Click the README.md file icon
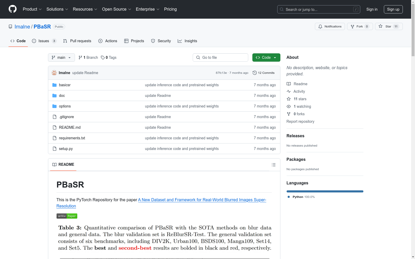The height and width of the screenshot is (259, 415). tap(54, 127)
